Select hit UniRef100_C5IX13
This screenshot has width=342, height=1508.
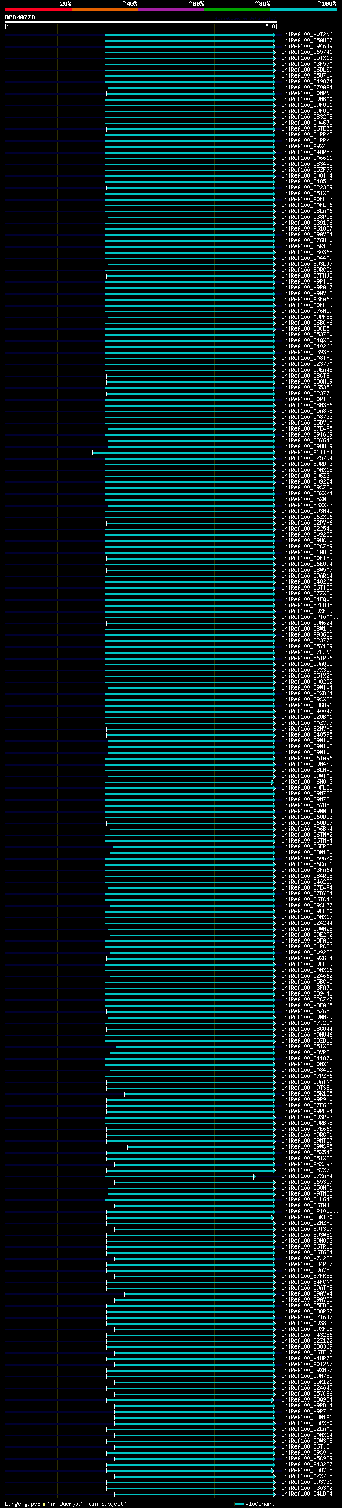tap(307, 58)
